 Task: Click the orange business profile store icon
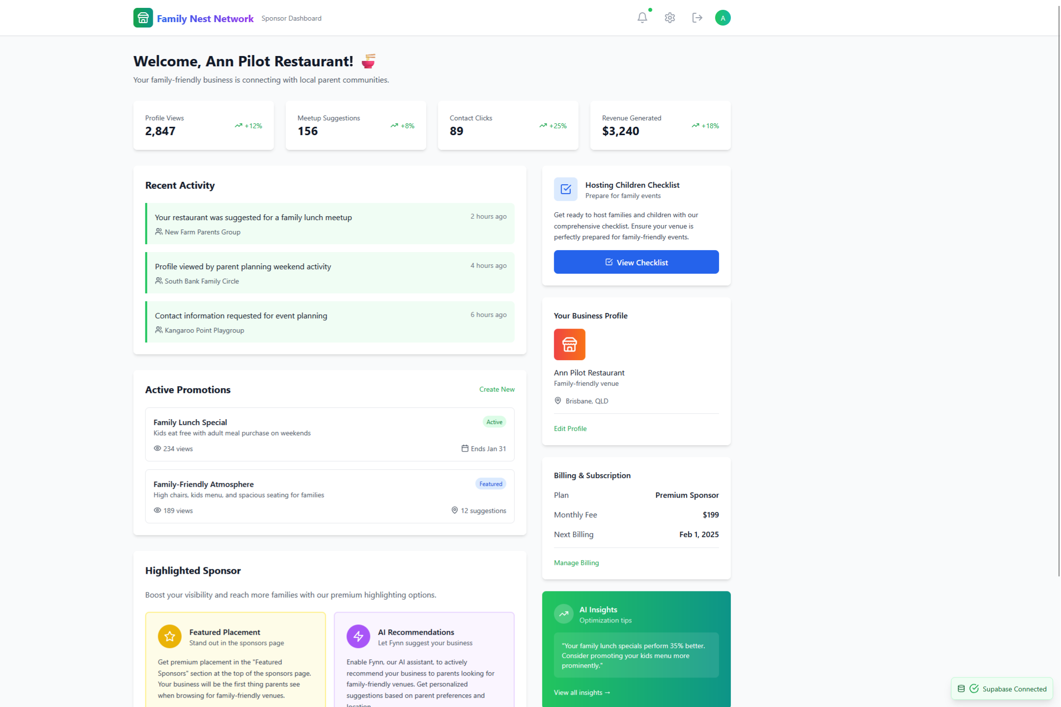(569, 344)
